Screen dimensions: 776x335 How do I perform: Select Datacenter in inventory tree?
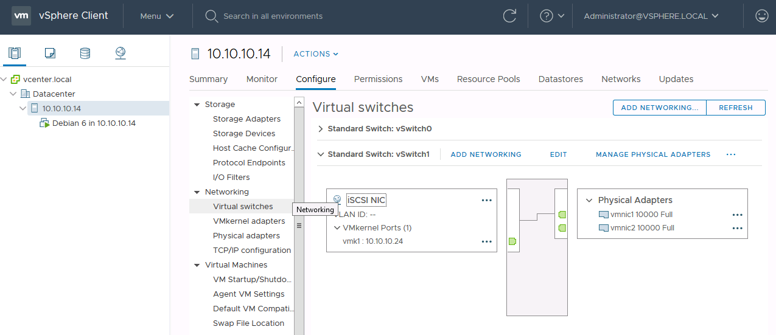54,94
